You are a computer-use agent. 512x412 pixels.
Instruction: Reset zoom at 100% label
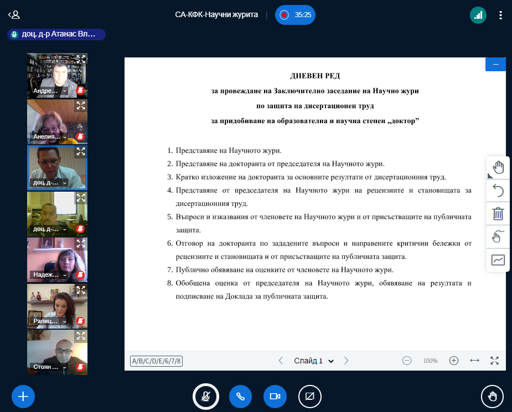point(430,361)
